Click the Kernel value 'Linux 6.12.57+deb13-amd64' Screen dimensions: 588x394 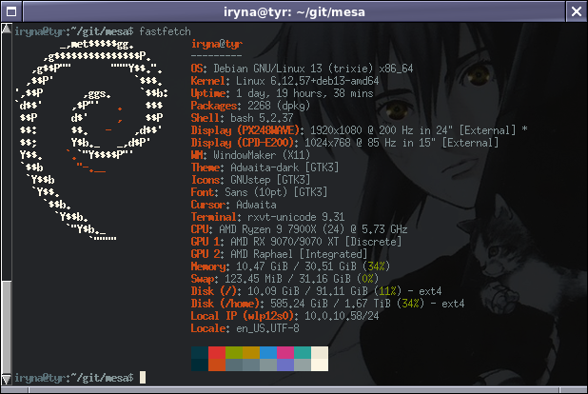307,81
